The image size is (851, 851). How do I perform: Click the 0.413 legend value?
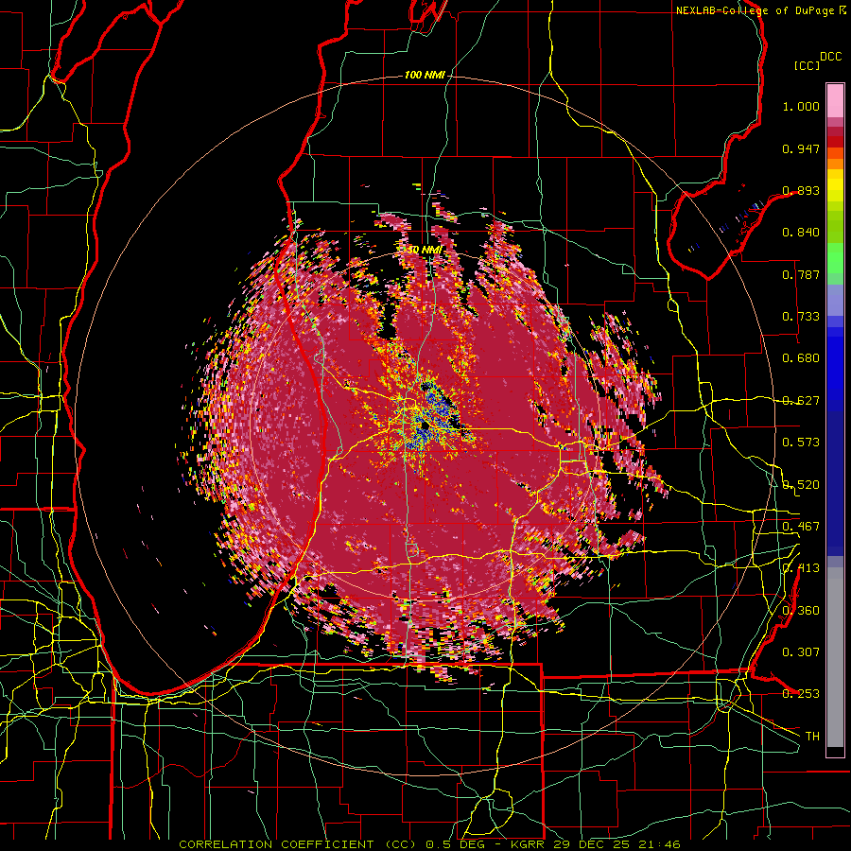801,568
